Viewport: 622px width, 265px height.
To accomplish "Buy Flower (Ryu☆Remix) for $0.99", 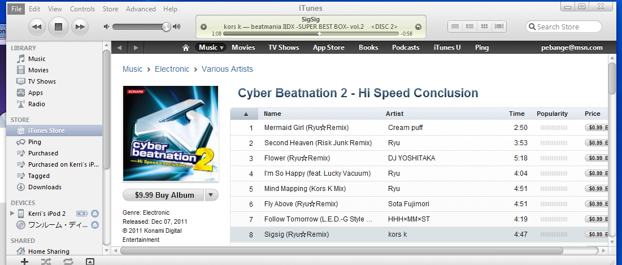I will tap(596, 158).
